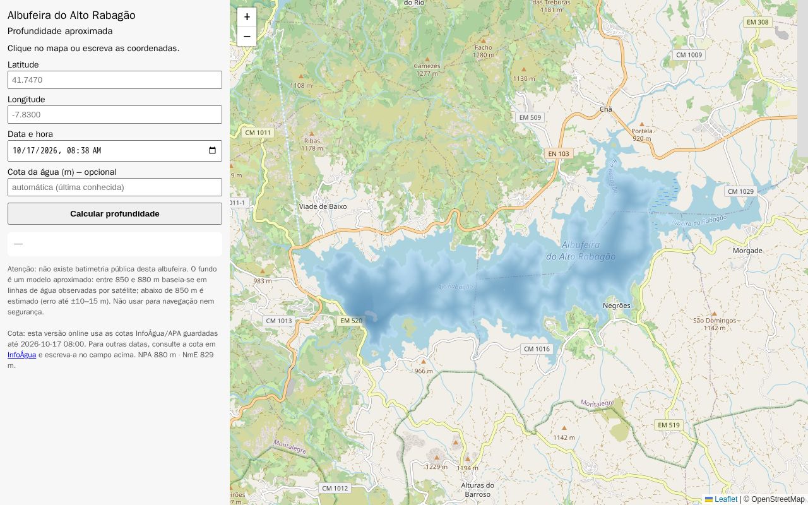Click the CM 1009 road label
808x505 pixels.
[689, 55]
